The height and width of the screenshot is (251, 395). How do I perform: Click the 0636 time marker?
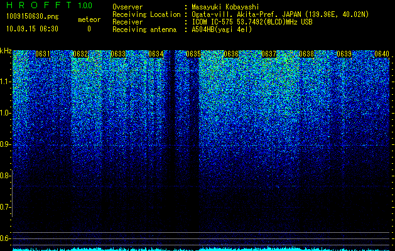tap(231, 54)
